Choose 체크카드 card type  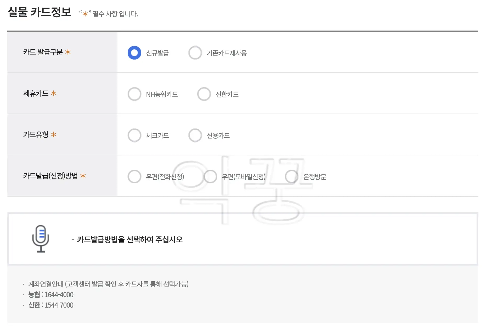(134, 135)
